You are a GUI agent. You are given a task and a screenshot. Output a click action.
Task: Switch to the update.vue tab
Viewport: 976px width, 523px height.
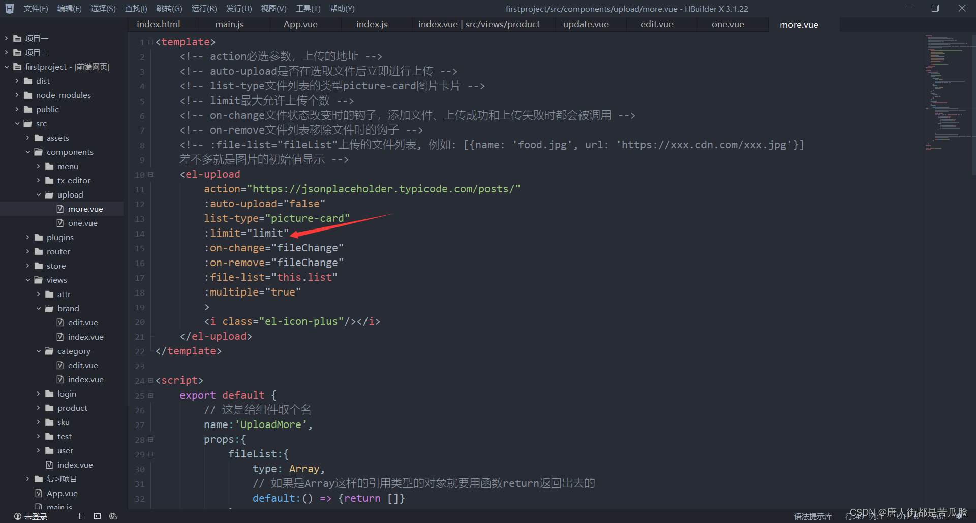586,24
